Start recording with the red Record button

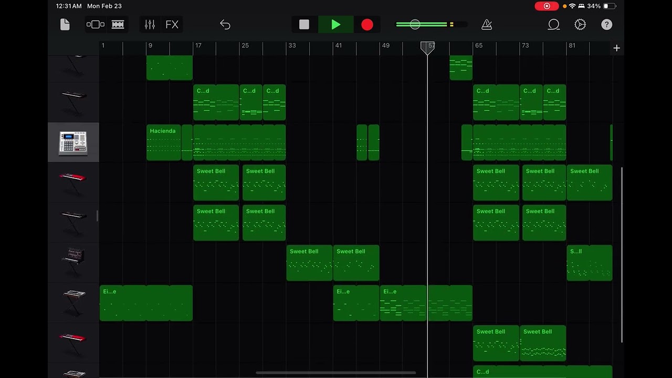pos(367,25)
